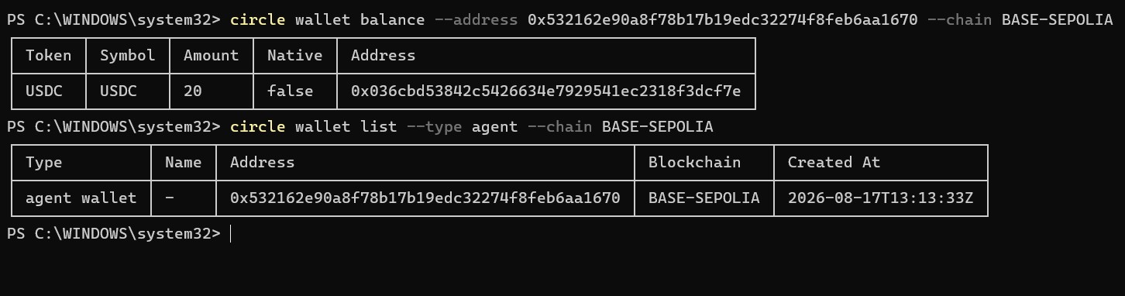The width and height of the screenshot is (1125, 296).
Task: Click the Created At timestamp 2026-08-17T13:13:33Z
Action: pos(881,198)
